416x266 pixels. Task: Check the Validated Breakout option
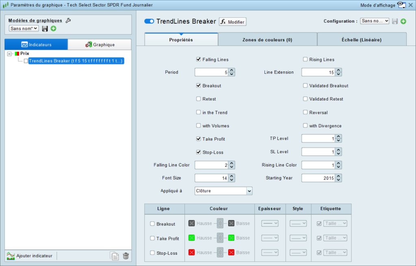(305, 86)
